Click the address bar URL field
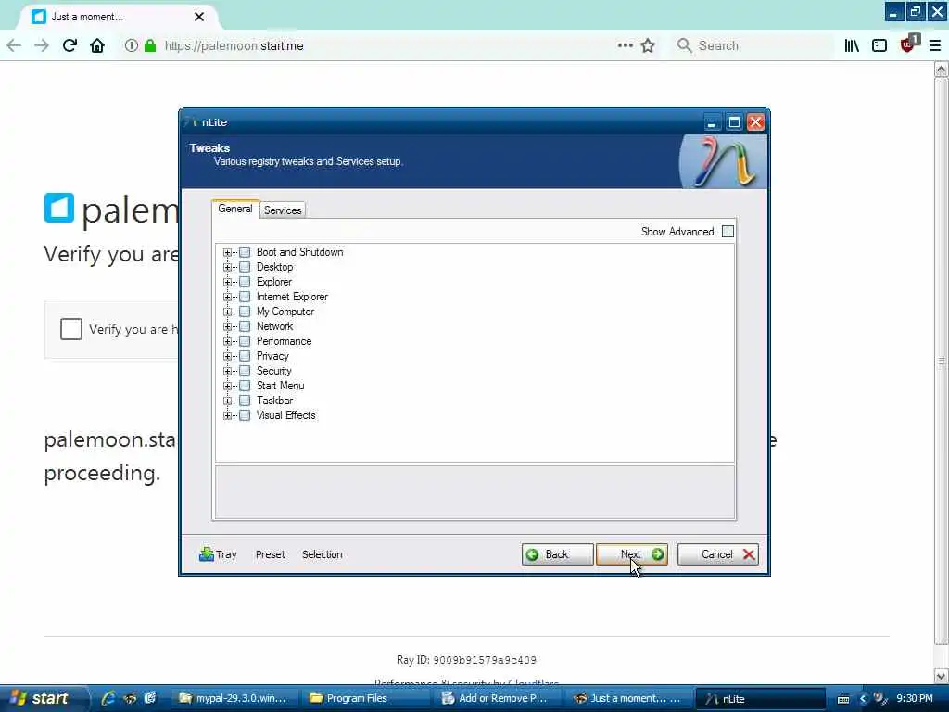This screenshot has height=712, width=949. point(387,46)
